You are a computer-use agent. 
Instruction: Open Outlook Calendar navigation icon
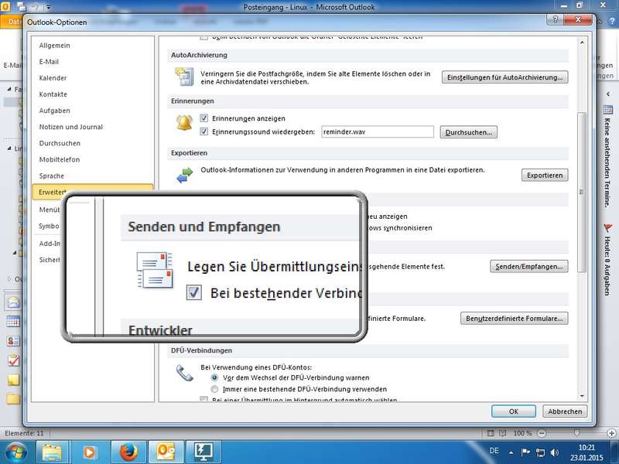click(x=13, y=322)
